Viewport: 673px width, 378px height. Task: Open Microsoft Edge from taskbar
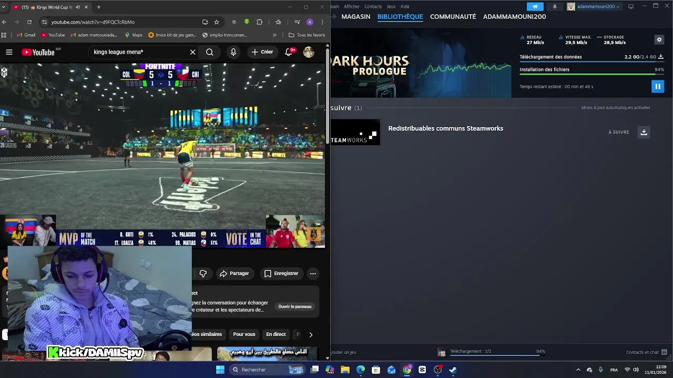pos(361,370)
